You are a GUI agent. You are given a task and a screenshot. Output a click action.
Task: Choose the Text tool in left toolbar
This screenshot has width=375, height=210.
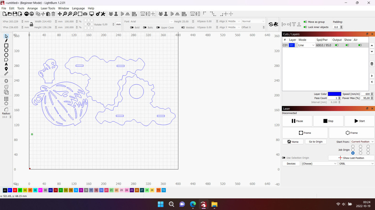[x=6, y=64]
